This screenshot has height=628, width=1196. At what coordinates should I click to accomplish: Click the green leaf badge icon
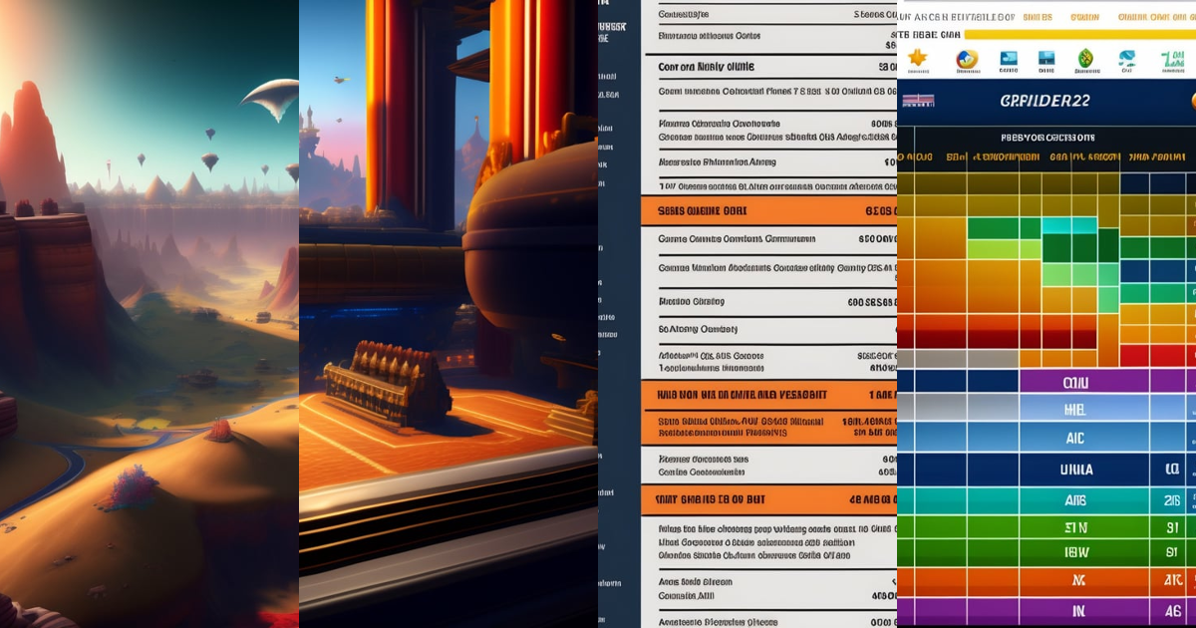click(1085, 58)
